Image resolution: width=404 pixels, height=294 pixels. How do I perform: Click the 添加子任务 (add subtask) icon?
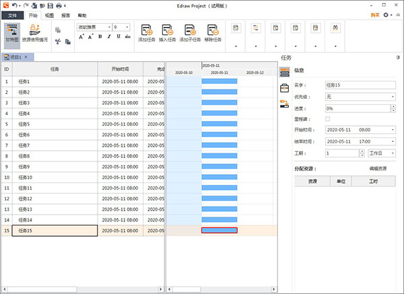coord(191,30)
